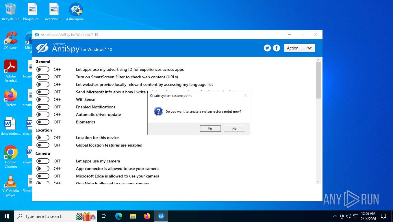Image resolution: width=393 pixels, height=222 pixels.
Task: Toggle Biometrics switch
Action: [43, 122]
